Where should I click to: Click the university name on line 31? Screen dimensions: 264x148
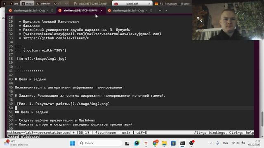point(77,30)
